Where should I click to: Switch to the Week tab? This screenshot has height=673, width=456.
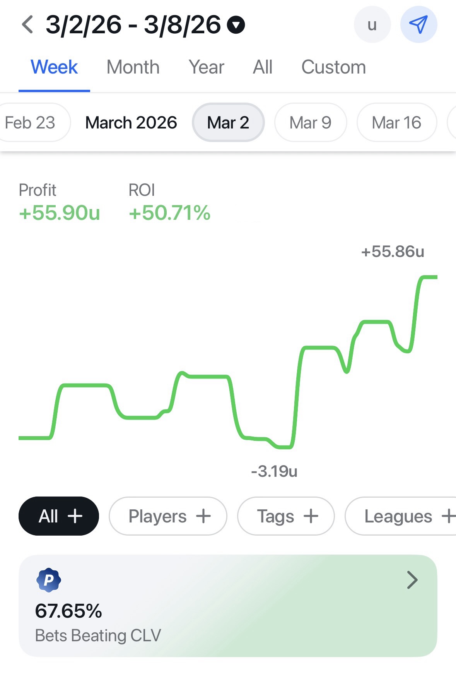54,67
